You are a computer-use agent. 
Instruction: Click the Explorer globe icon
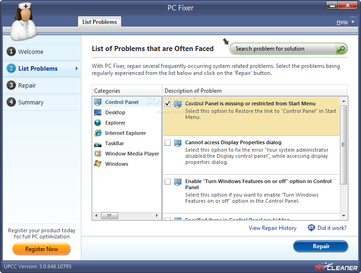pos(98,123)
